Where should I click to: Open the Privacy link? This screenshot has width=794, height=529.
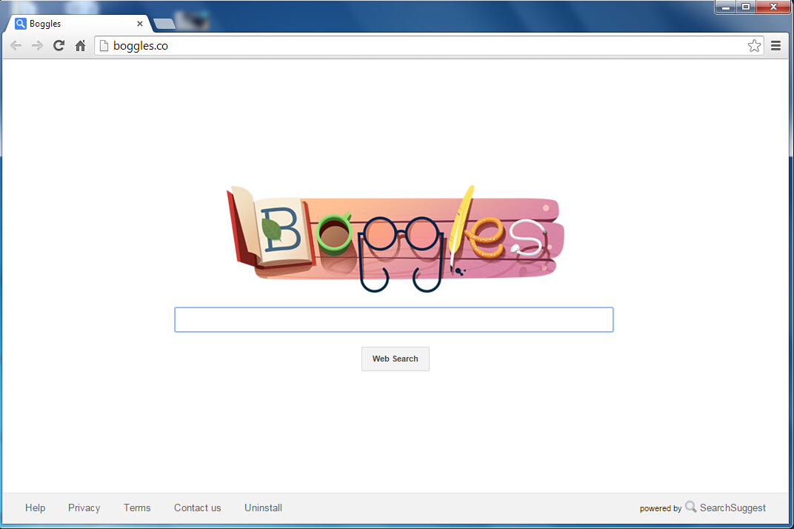[x=84, y=508]
